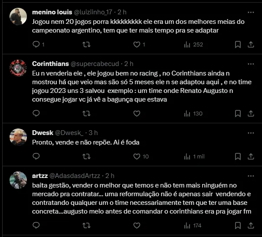Viewport: 262px width, 237px height.
Task: Open Corinthians account avatar
Action: pyautogui.click(x=18, y=68)
